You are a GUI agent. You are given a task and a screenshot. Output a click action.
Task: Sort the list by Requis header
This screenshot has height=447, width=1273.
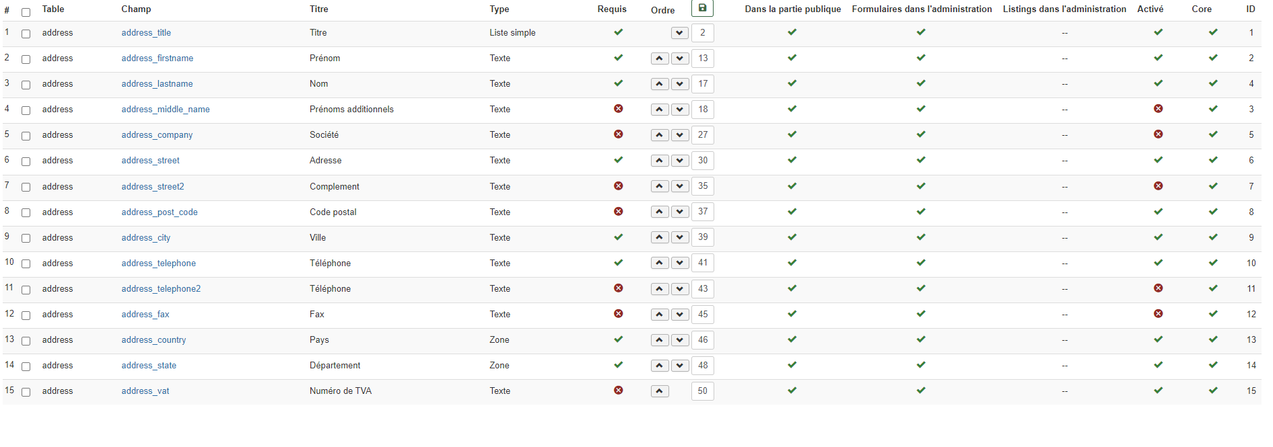tap(611, 9)
